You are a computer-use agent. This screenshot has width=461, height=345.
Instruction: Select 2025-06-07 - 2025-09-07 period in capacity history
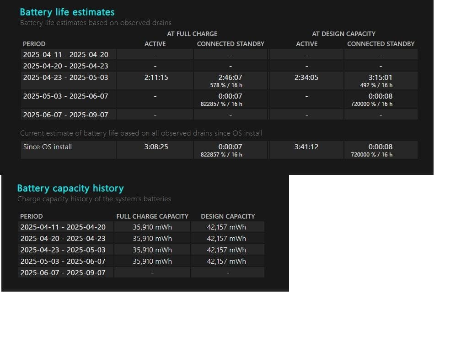tap(63, 273)
